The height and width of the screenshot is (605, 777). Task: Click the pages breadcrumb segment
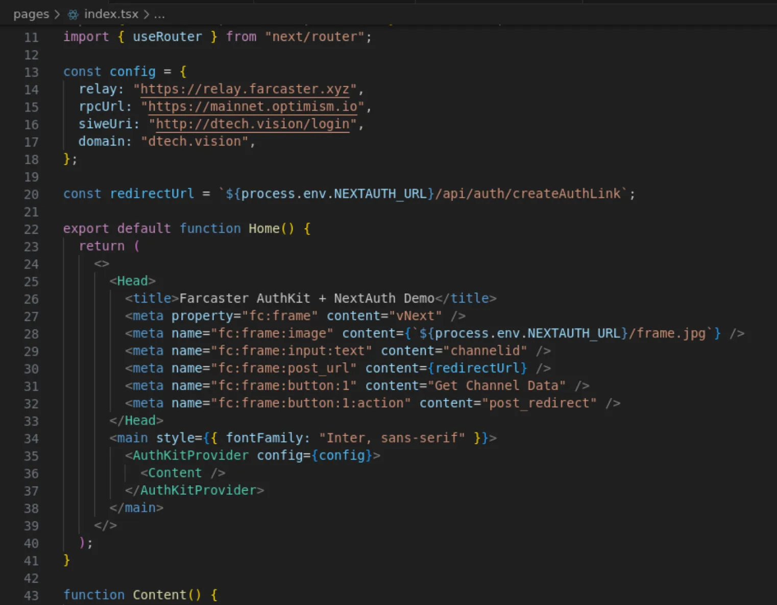(x=31, y=14)
